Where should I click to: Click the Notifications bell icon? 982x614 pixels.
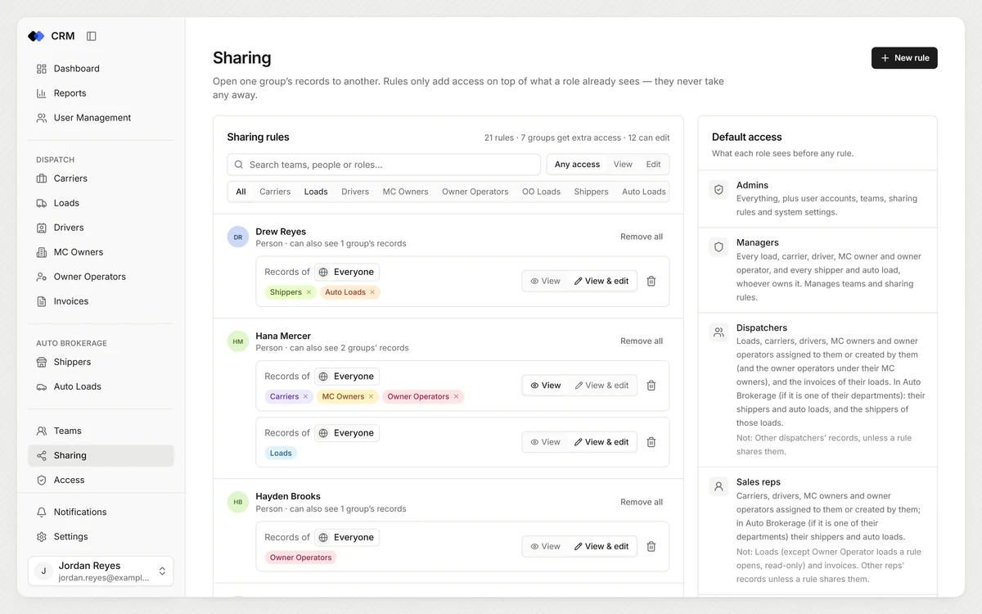(x=42, y=512)
